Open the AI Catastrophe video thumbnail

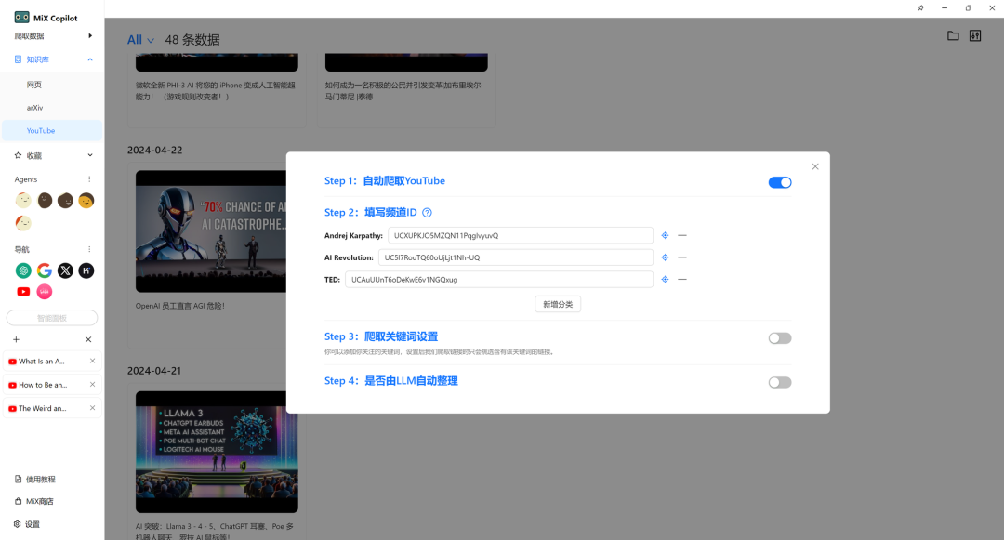[211, 231]
